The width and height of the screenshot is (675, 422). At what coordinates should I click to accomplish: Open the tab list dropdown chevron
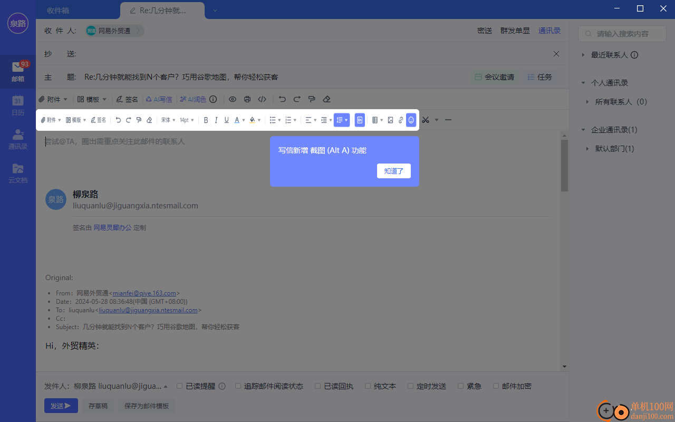click(215, 10)
